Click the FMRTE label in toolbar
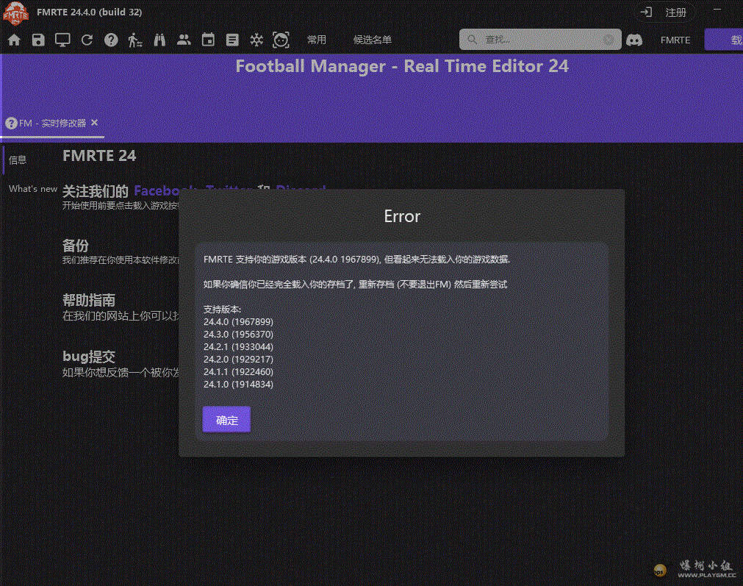 coord(675,40)
